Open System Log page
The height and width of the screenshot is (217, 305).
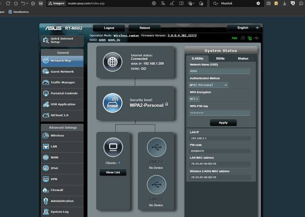[x=62, y=212]
